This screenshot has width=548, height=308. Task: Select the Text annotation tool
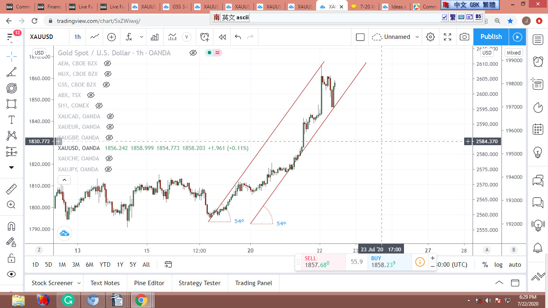tap(12, 120)
